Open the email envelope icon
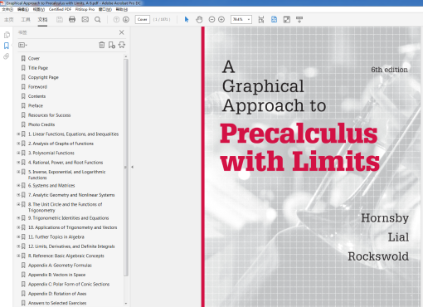 (x=85, y=19)
